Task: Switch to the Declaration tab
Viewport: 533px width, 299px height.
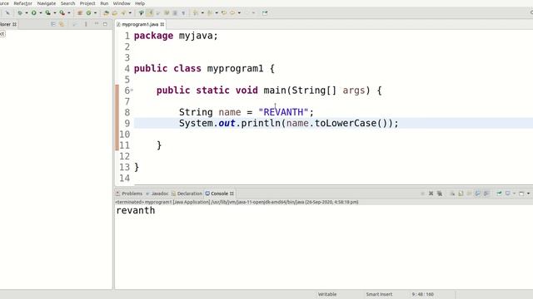Action: pos(187,194)
